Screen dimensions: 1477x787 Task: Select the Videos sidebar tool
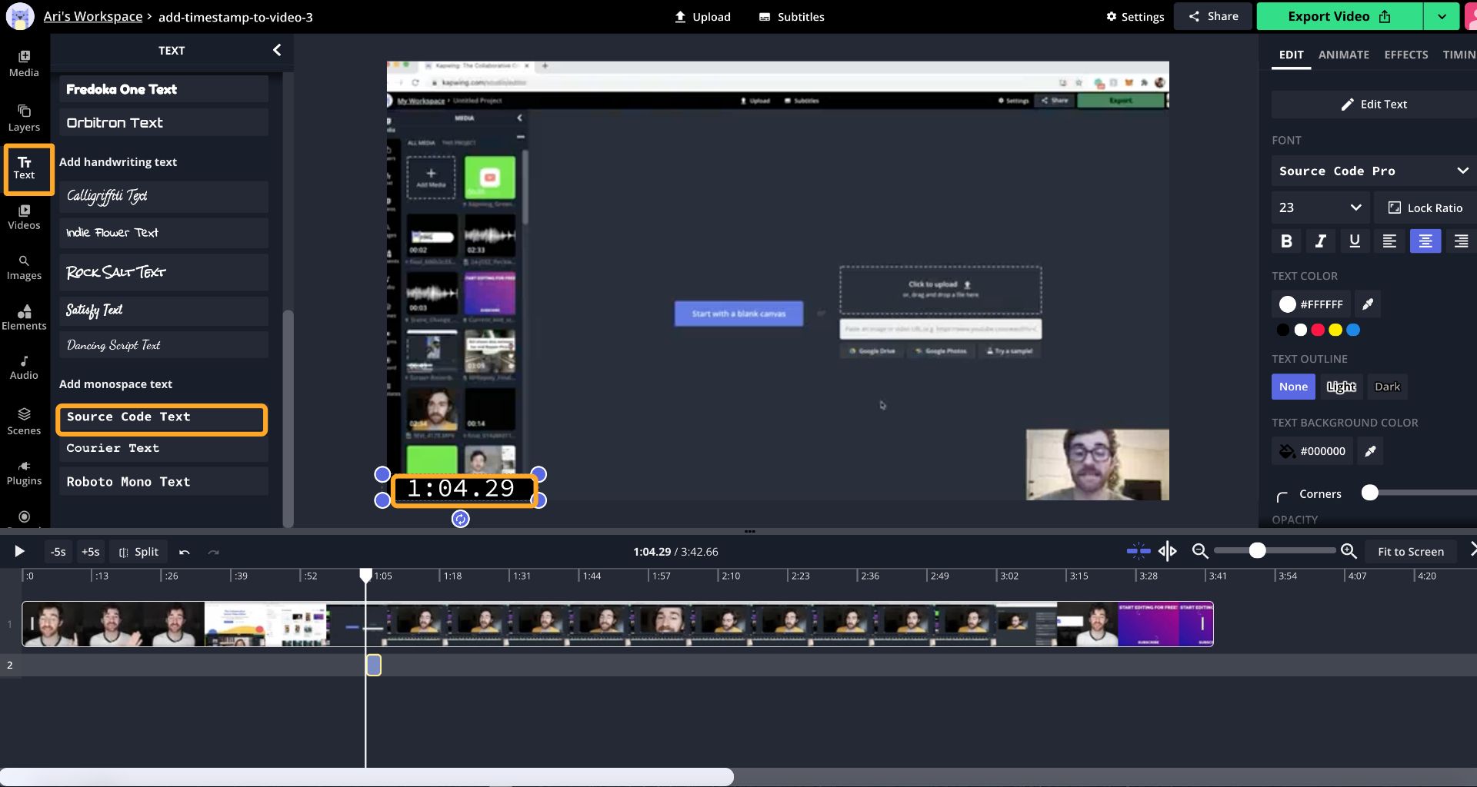coord(24,215)
